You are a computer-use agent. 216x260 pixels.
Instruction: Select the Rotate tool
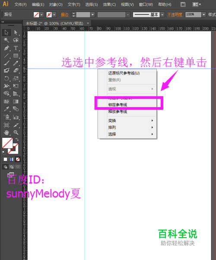6,78
